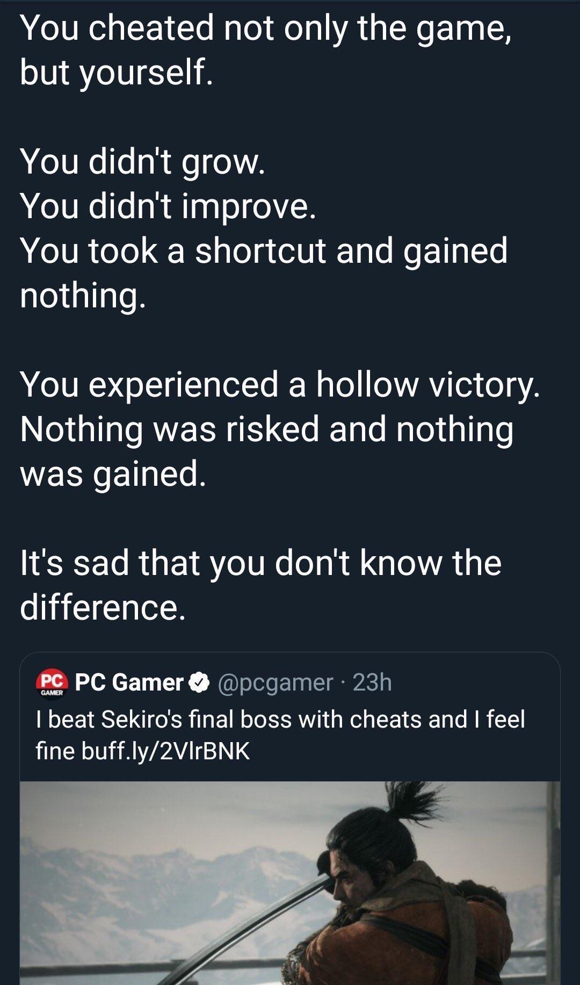
Task: Open the buff.ly/2VlrBNK link
Action: [x=165, y=751]
